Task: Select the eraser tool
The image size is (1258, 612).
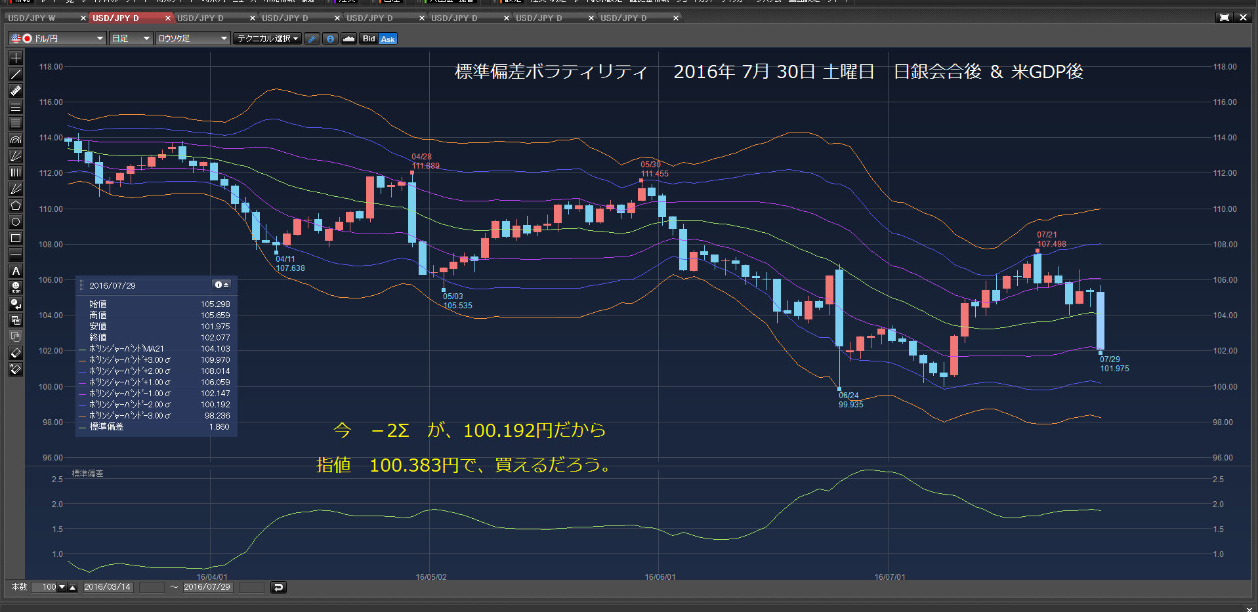Action: coord(16,353)
